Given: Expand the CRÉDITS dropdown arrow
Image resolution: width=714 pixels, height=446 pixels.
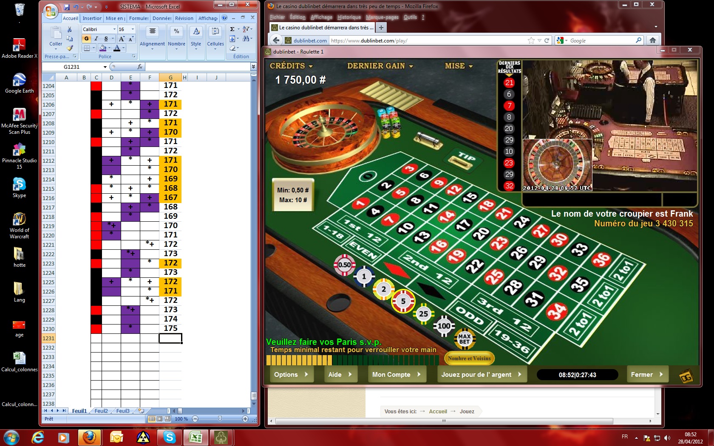Looking at the screenshot, I should point(311,66).
